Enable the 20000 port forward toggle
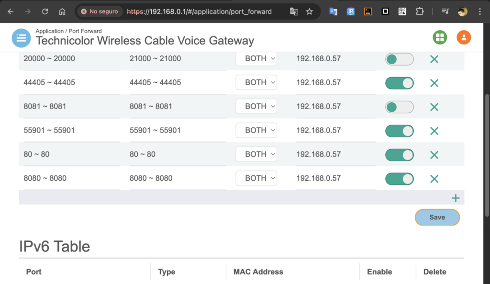This screenshot has width=490, height=284. (x=399, y=59)
